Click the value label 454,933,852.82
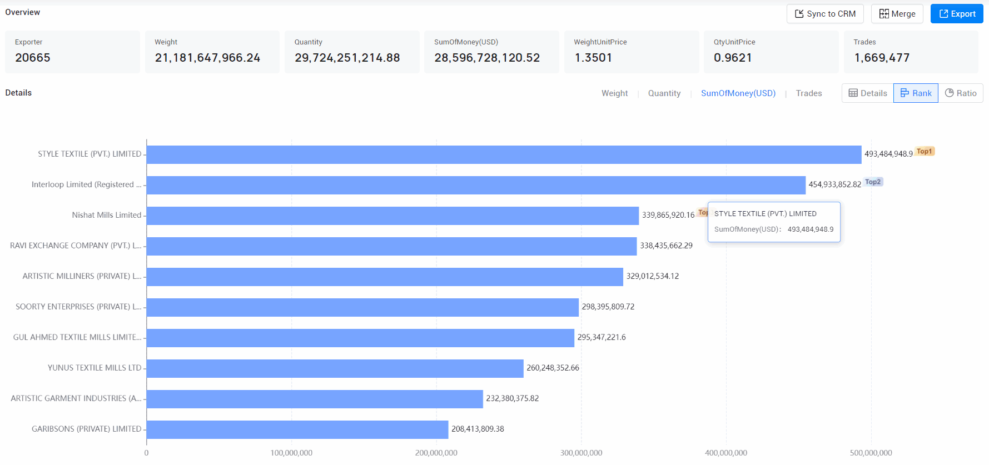Screen dimensions: 989x465 click(x=835, y=184)
